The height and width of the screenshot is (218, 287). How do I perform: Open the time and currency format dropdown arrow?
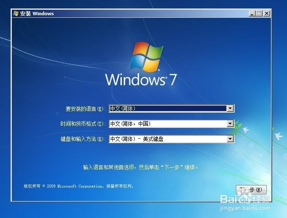click(230, 124)
